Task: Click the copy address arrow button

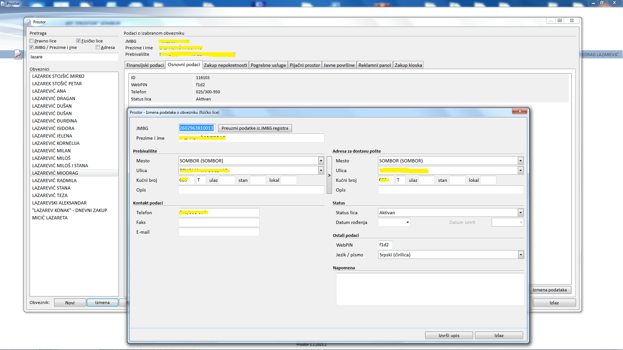Action: click(329, 175)
